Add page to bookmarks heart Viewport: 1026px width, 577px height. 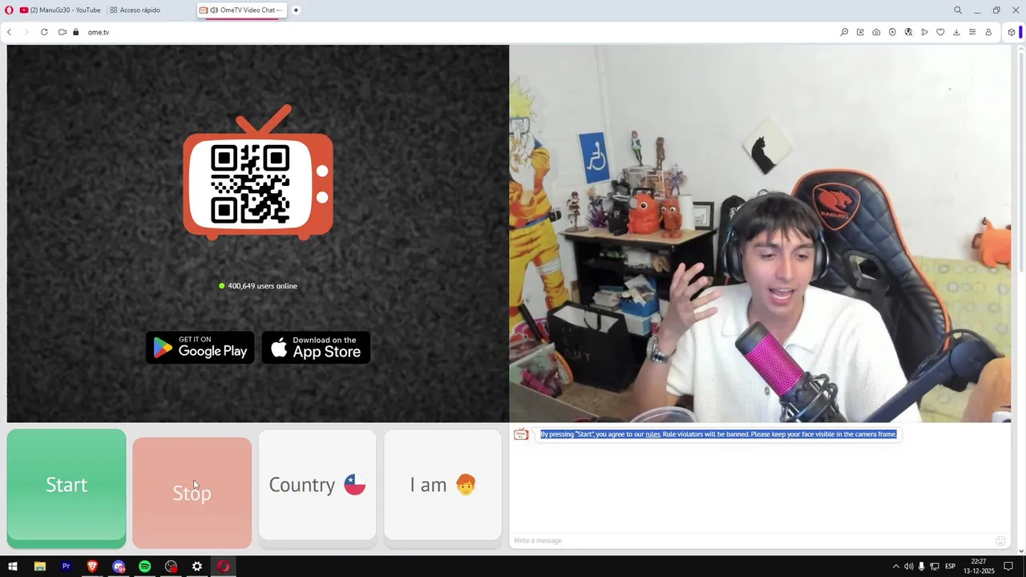tap(940, 32)
